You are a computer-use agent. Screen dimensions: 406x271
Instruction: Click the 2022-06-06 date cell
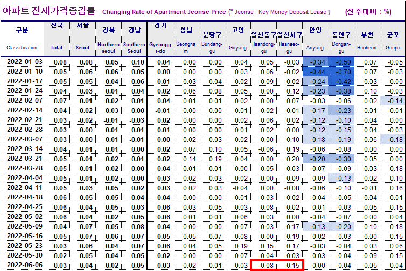(x=22, y=265)
